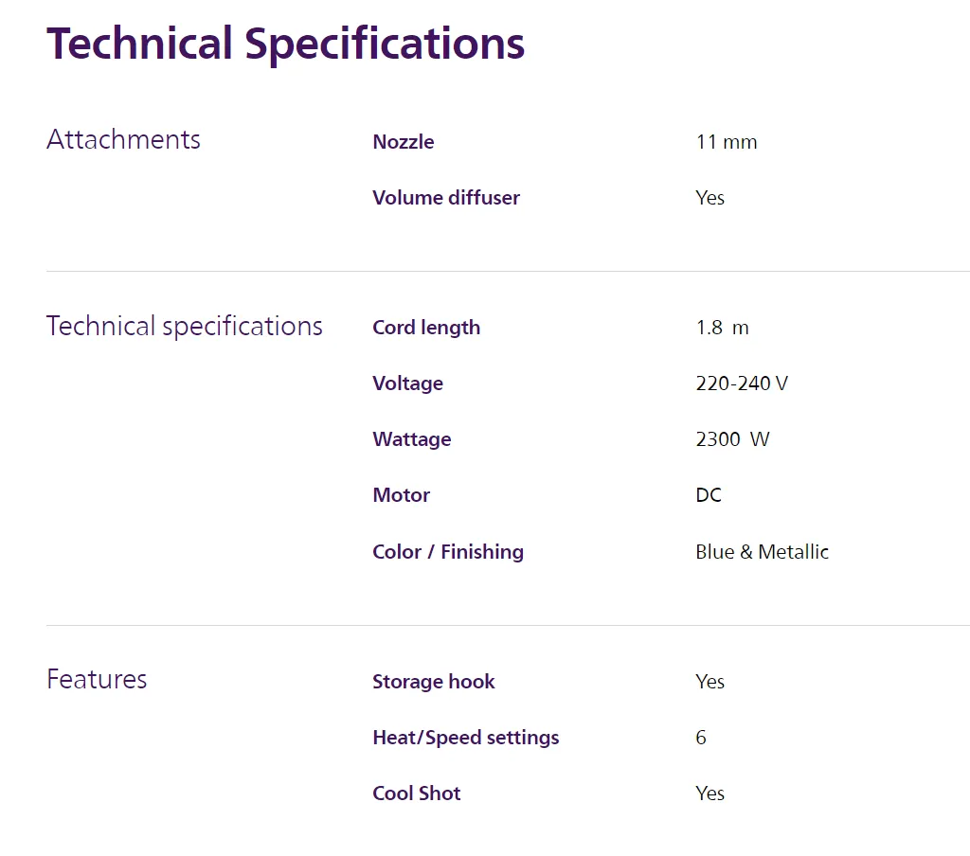Click the DC motor value
970x856 pixels.
[709, 495]
